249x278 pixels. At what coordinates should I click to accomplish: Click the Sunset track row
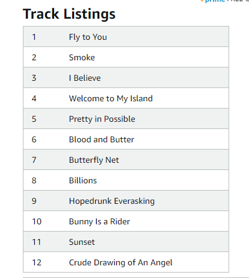tap(126, 242)
